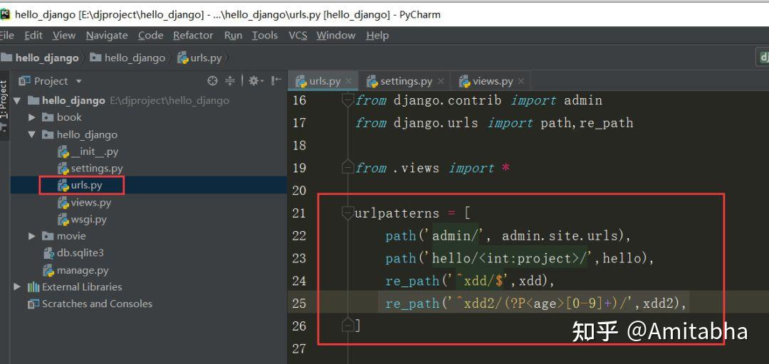Close the views.py tab
Screen dimensions: 769x364
coord(520,81)
